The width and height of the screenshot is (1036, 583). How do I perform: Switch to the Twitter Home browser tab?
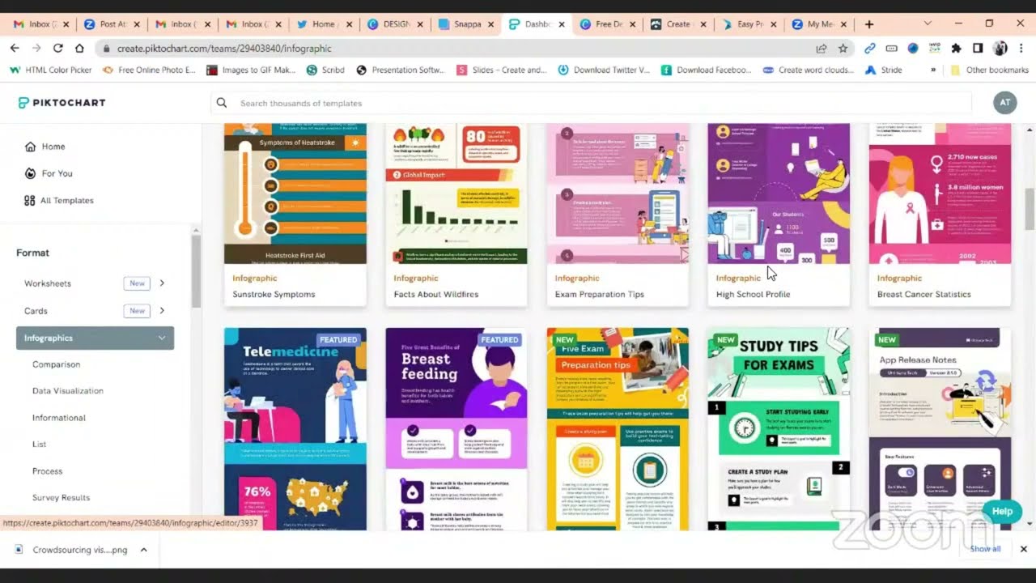[x=324, y=24]
